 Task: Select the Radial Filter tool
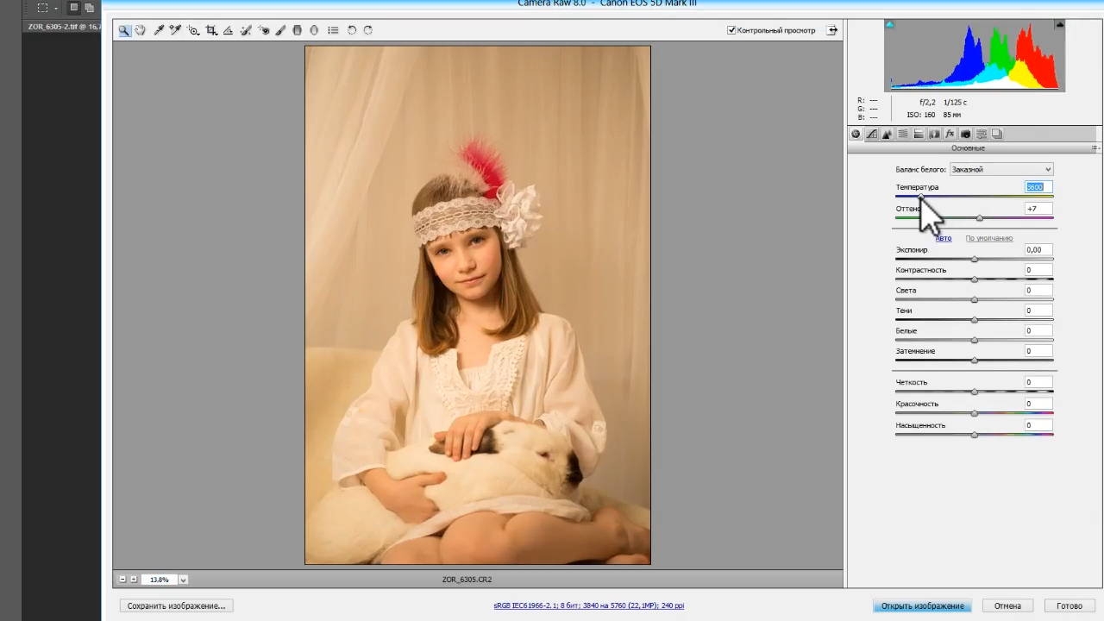pyautogui.click(x=314, y=30)
